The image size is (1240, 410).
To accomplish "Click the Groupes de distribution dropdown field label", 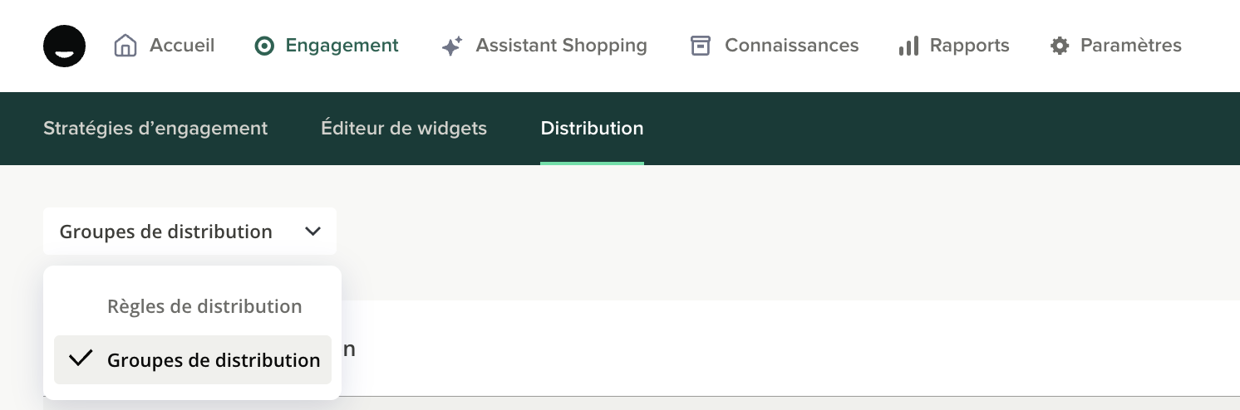I will (x=166, y=232).
